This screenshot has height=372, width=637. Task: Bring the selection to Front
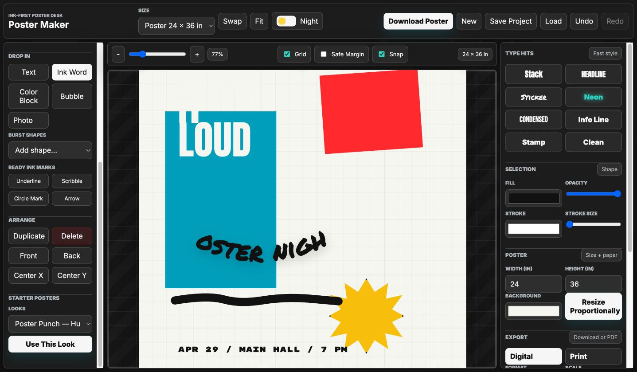tap(28, 256)
